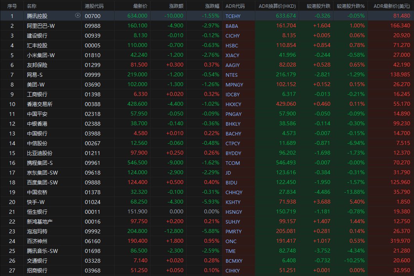The image size is (414, 276).
Task: Select the 腾讯控股 stock name
Action: (37, 16)
